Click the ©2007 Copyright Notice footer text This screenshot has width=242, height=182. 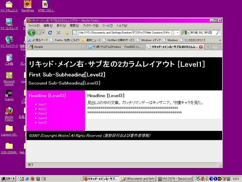(90, 136)
